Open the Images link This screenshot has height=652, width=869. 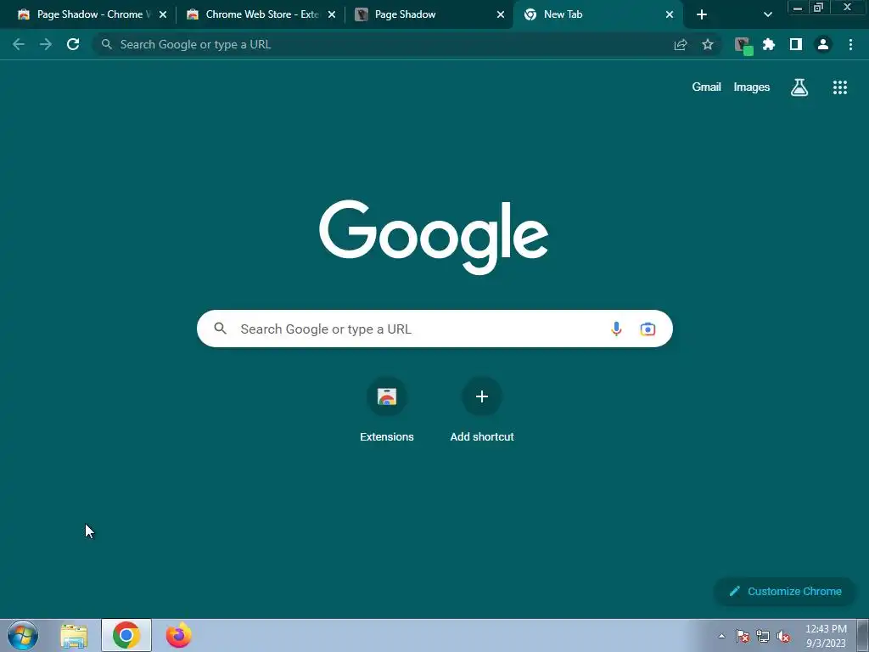752,87
